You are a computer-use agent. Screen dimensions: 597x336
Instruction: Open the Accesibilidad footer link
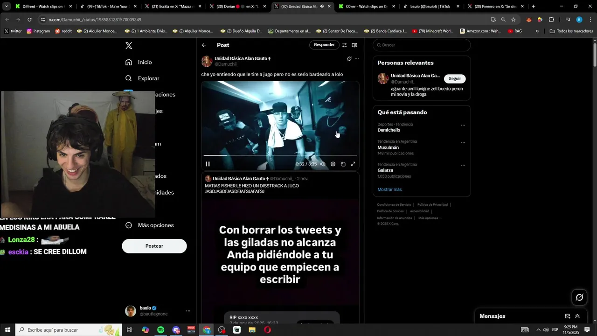point(419,211)
